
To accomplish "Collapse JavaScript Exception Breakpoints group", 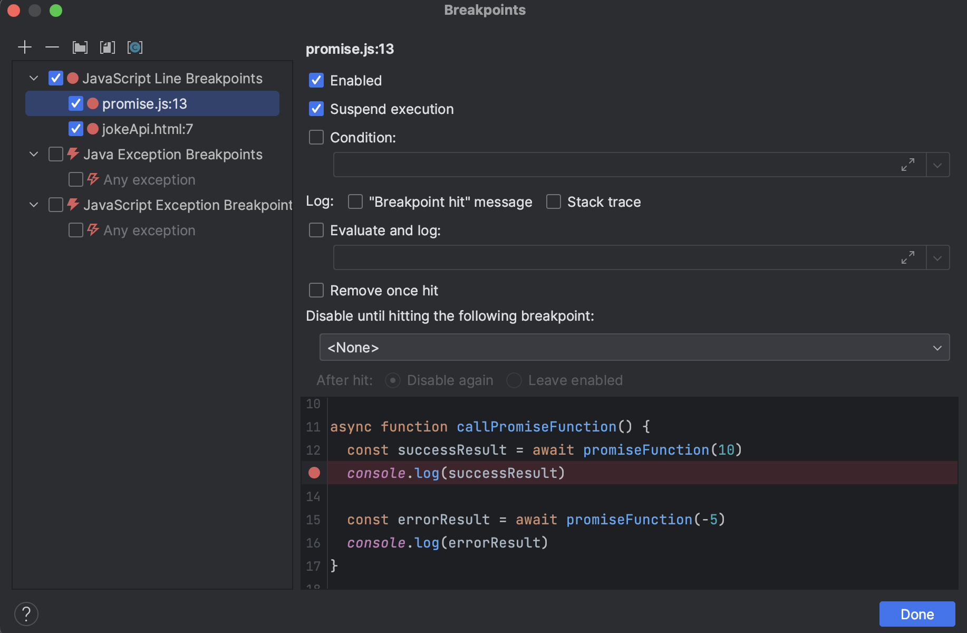I will 34,205.
